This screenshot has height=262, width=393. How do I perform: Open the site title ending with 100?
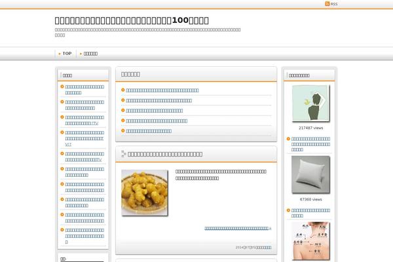132,20
